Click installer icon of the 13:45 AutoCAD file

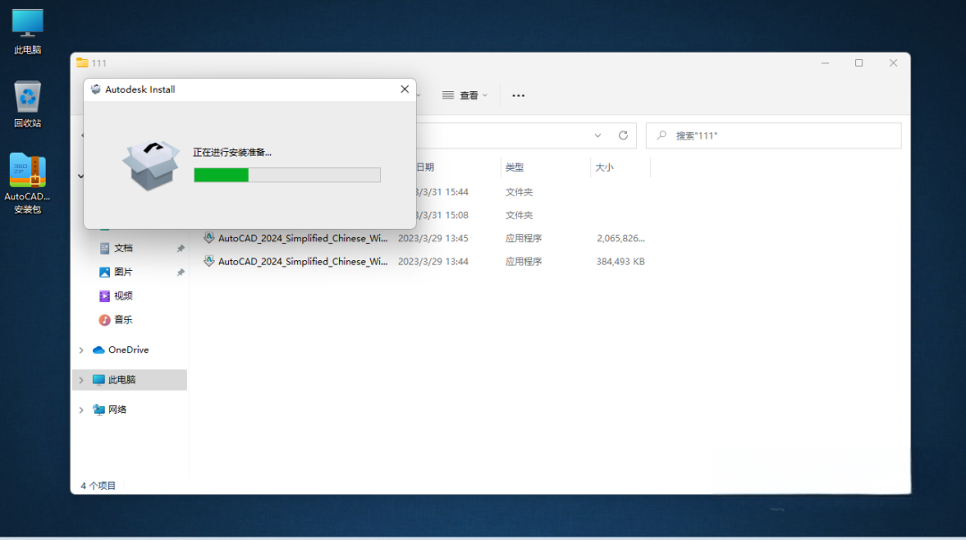point(208,238)
